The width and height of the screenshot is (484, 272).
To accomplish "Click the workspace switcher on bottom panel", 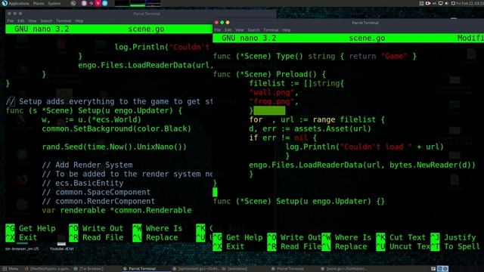I will pyautogui.click(x=443, y=269).
